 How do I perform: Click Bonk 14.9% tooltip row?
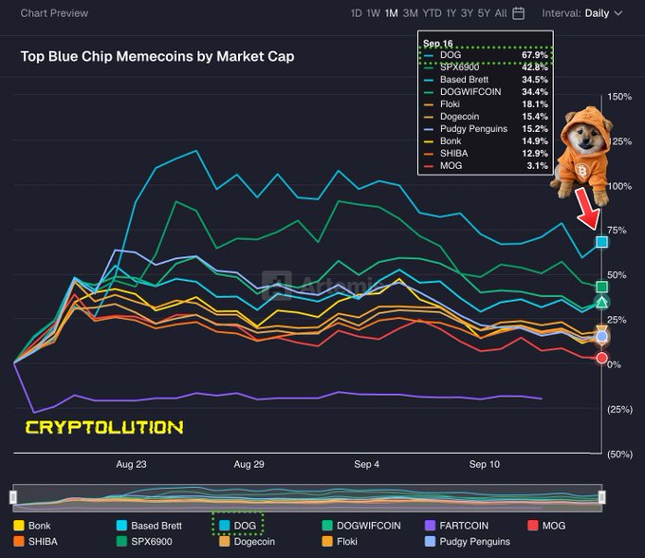point(486,141)
